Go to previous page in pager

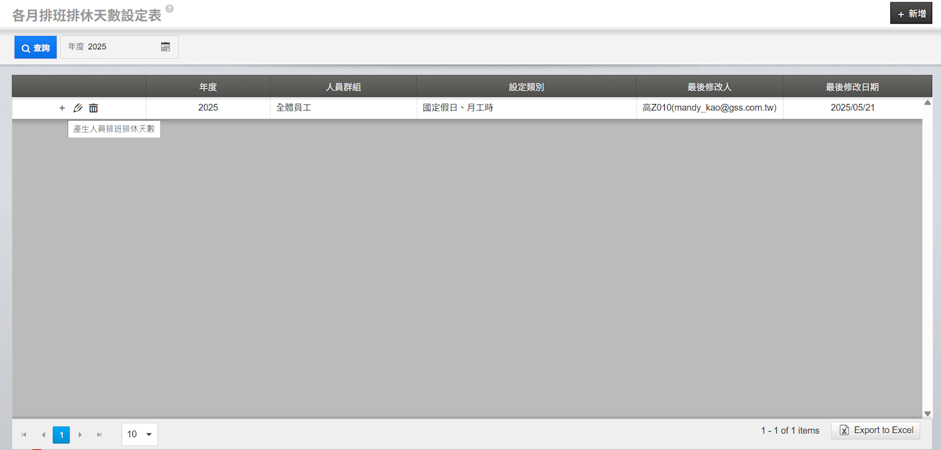click(43, 435)
